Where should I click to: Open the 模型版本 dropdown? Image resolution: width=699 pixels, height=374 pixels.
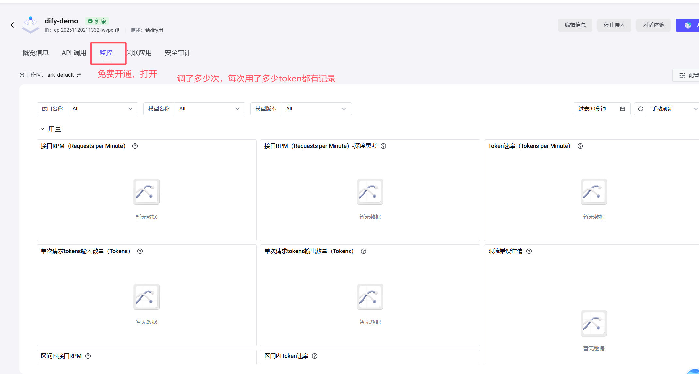pos(316,109)
